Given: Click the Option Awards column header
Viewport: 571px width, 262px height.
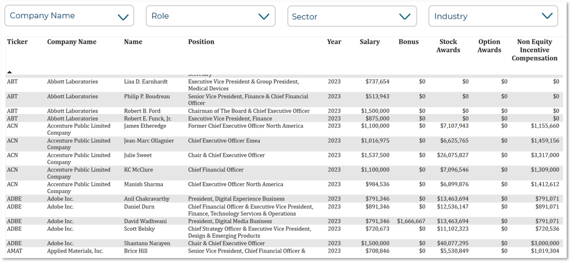Looking at the screenshot, I should click(489, 46).
